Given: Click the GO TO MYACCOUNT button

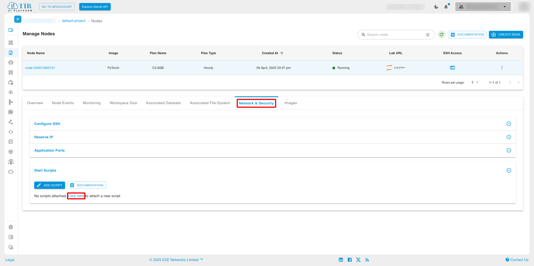Looking at the screenshot, I should tap(57, 7).
